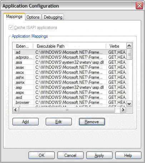This screenshot has height=163, width=145.
Task: Click the horizontal scroll left arrow
Action: tap(16, 110)
